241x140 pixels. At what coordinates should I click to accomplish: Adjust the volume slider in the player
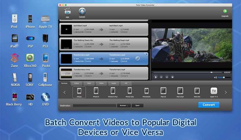pyautogui.click(x=224, y=78)
